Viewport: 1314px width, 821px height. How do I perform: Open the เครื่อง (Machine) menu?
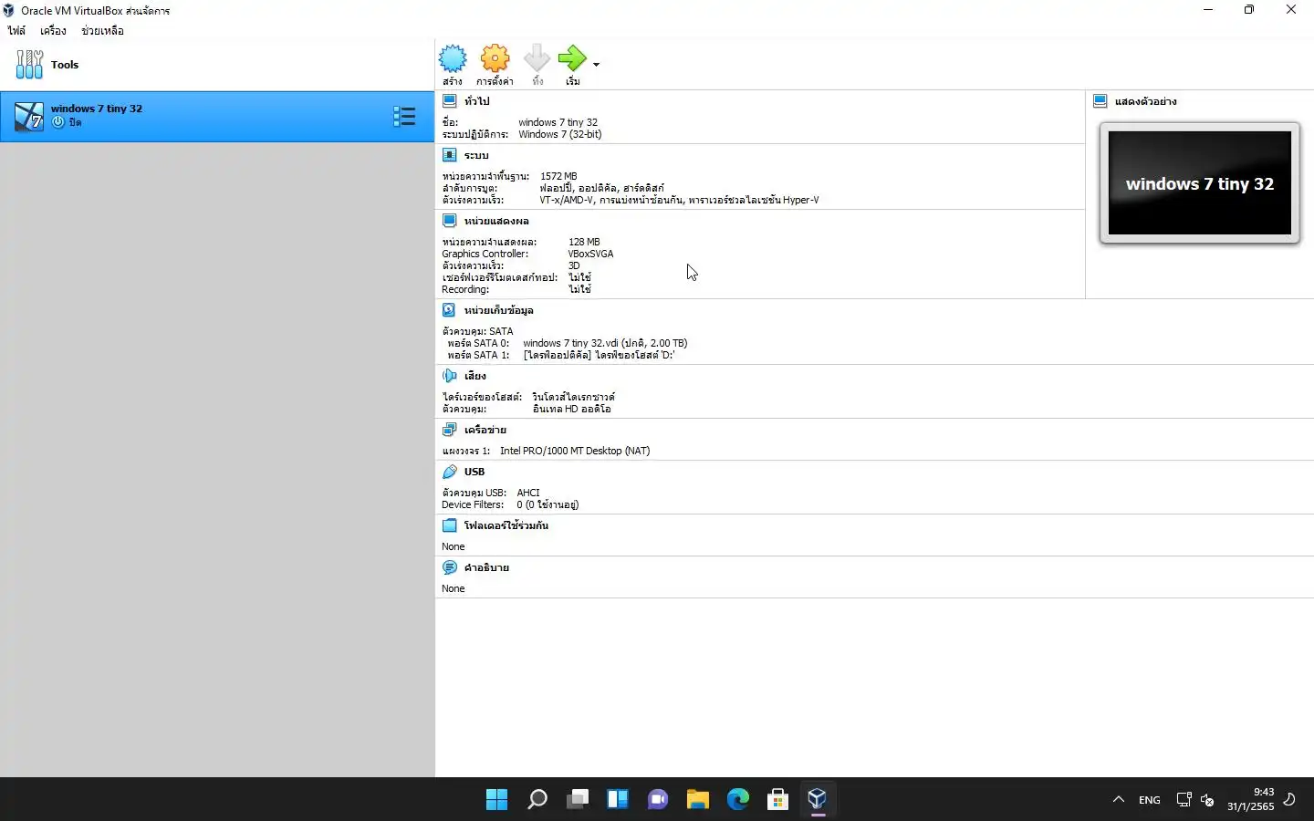(53, 31)
